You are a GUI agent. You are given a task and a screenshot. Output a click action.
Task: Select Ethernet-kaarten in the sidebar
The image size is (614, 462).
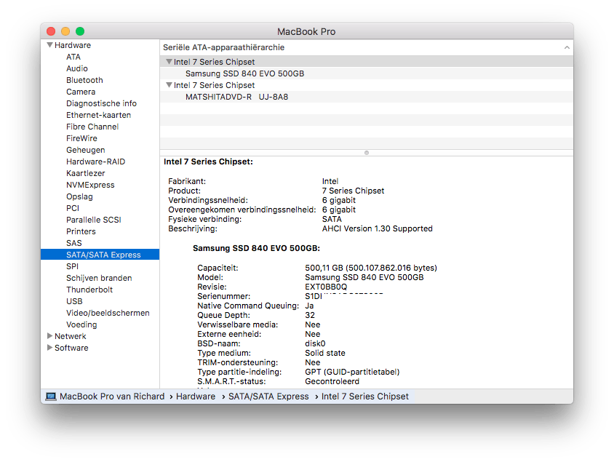[x=99, y=115]
